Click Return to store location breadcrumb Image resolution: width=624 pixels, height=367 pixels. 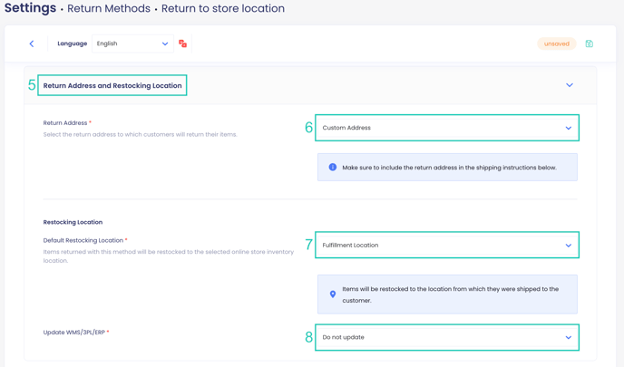(x=222, y=9)
